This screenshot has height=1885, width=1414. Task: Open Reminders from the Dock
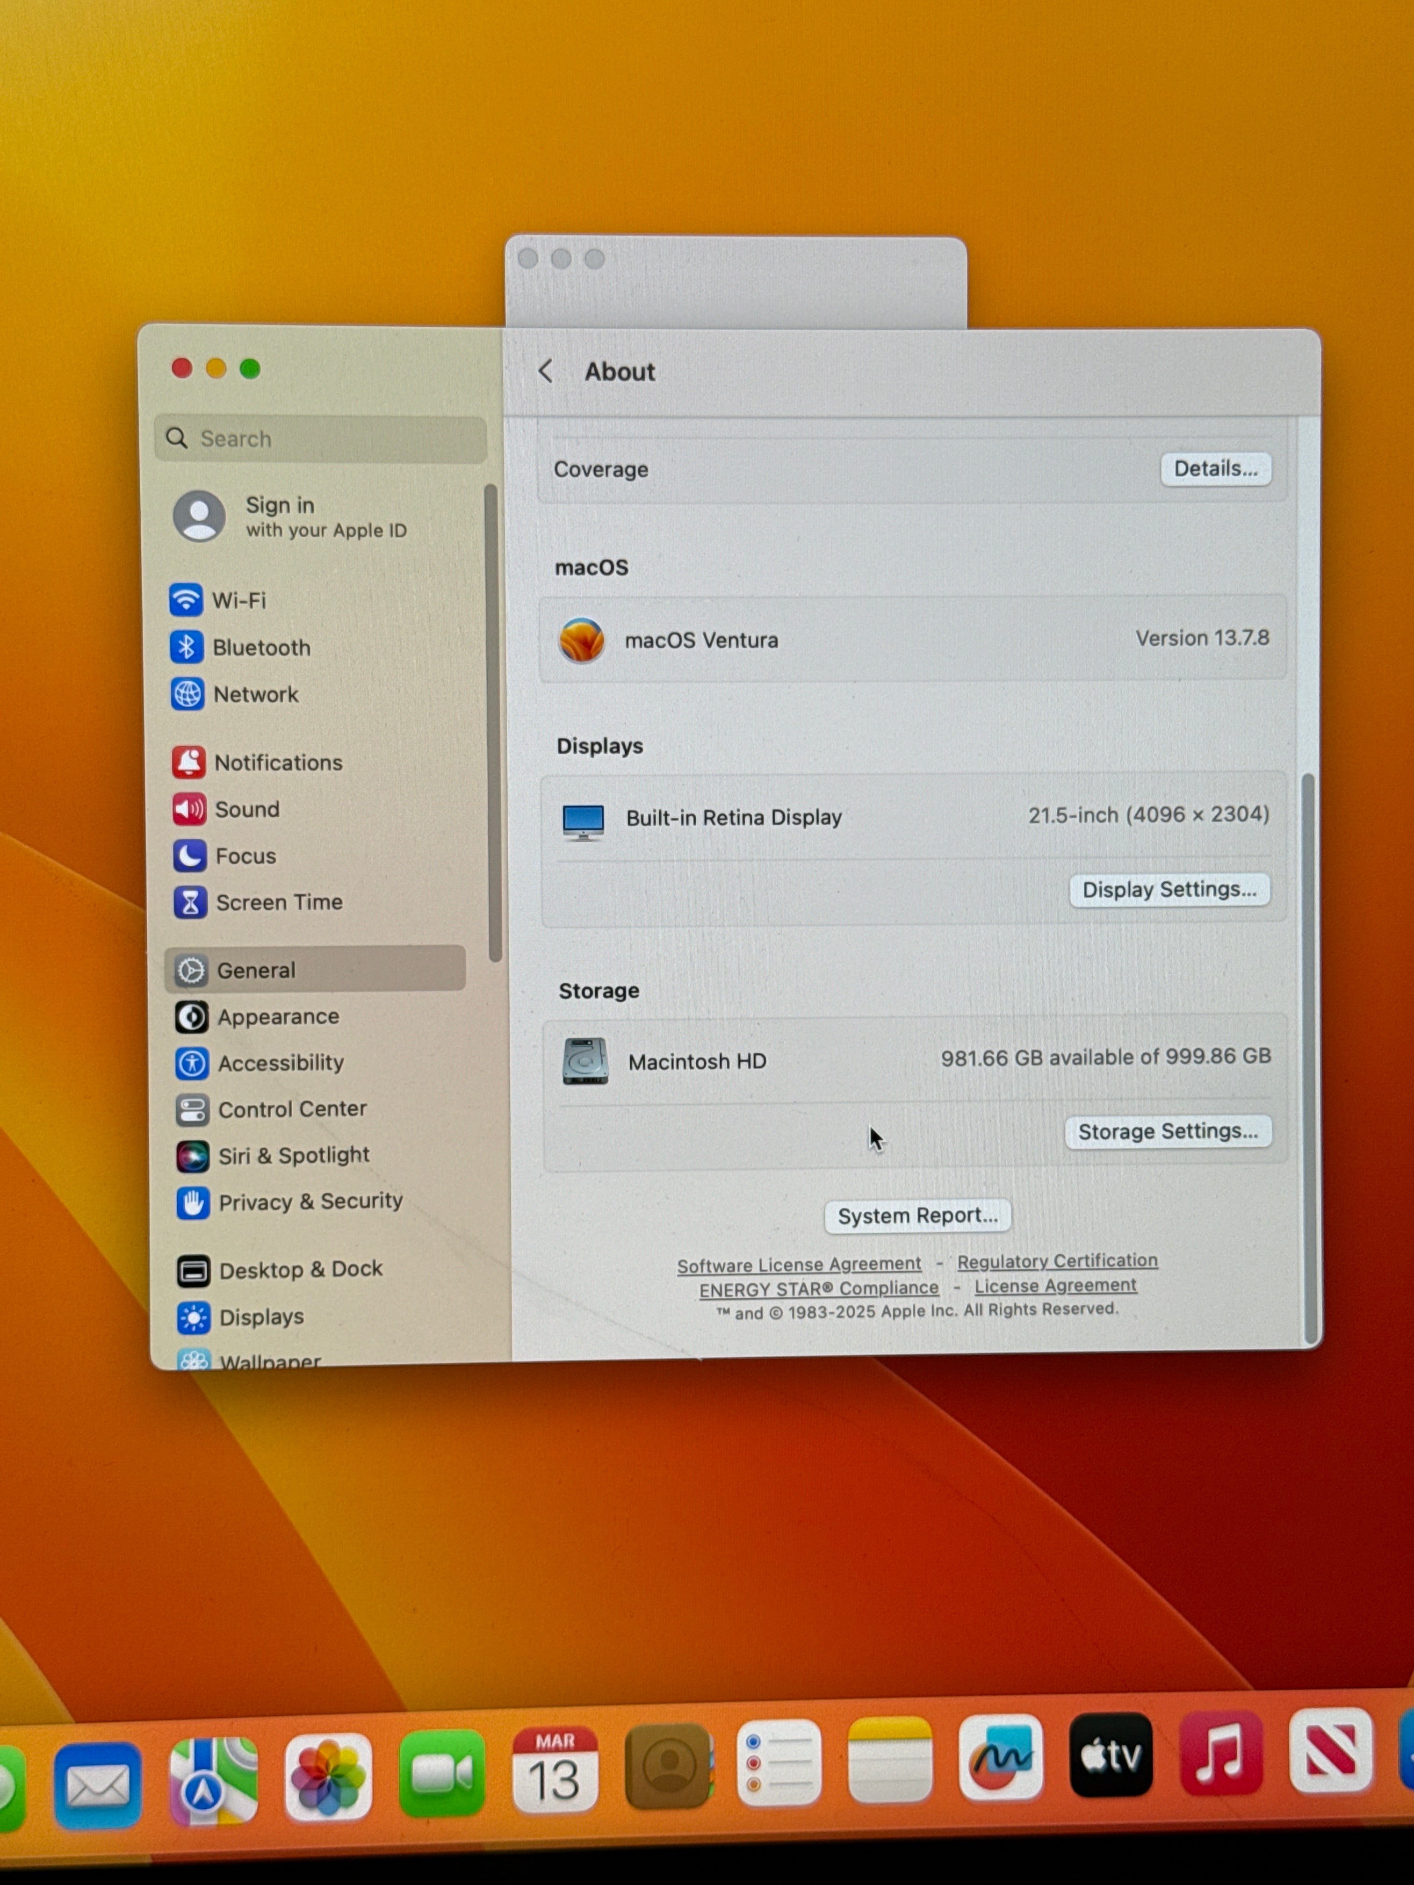point(779,1763)
